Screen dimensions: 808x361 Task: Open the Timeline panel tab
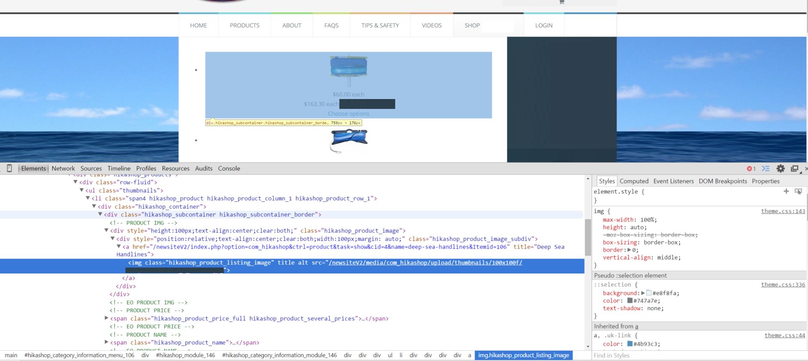pos(119,168)
